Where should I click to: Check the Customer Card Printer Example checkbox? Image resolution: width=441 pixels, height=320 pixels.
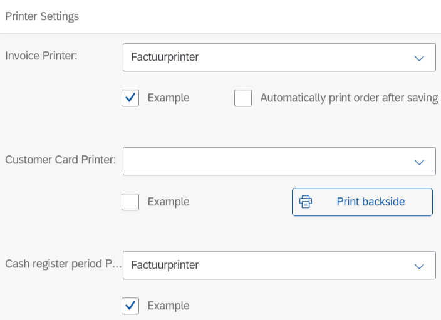pyautogui.click(x=130, y=202)
